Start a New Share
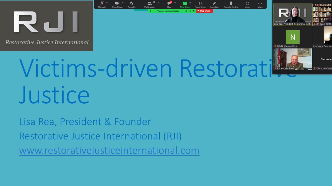332x186 pixels. [185, 4]
